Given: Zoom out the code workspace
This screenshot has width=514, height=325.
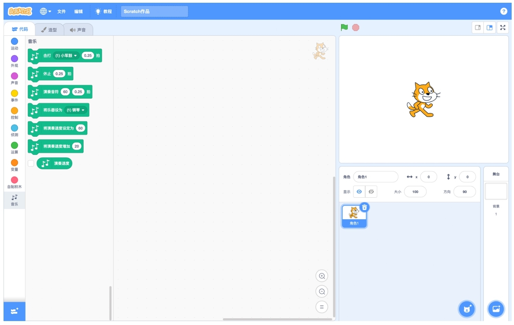Looking at the screenshot, I should tap(322, 292).
